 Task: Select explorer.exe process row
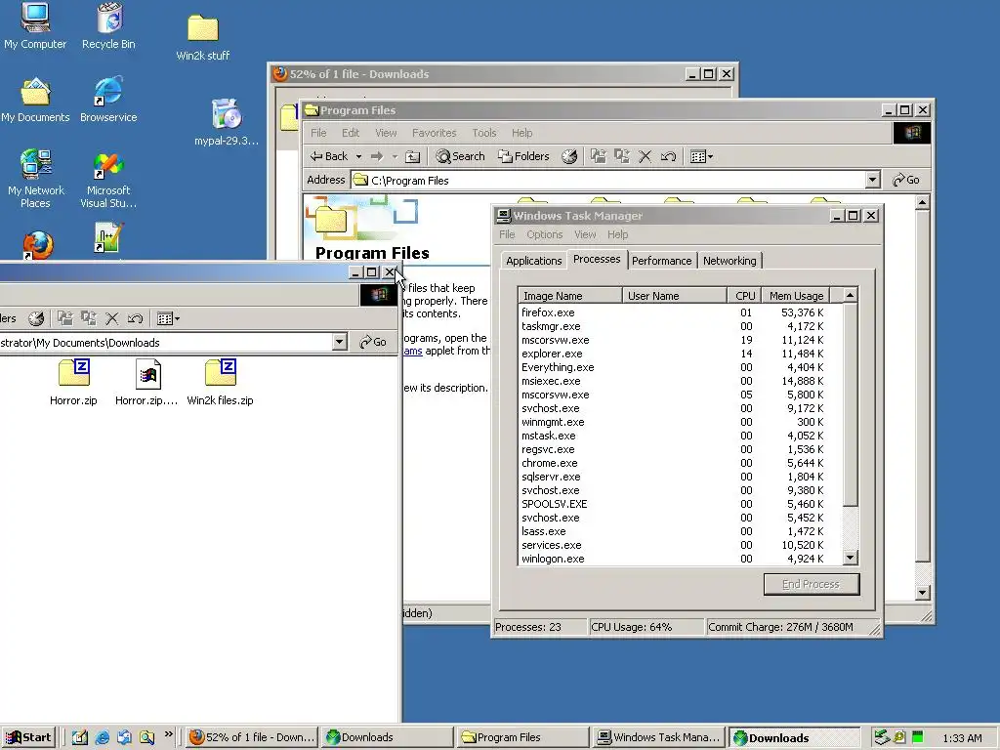680,354
